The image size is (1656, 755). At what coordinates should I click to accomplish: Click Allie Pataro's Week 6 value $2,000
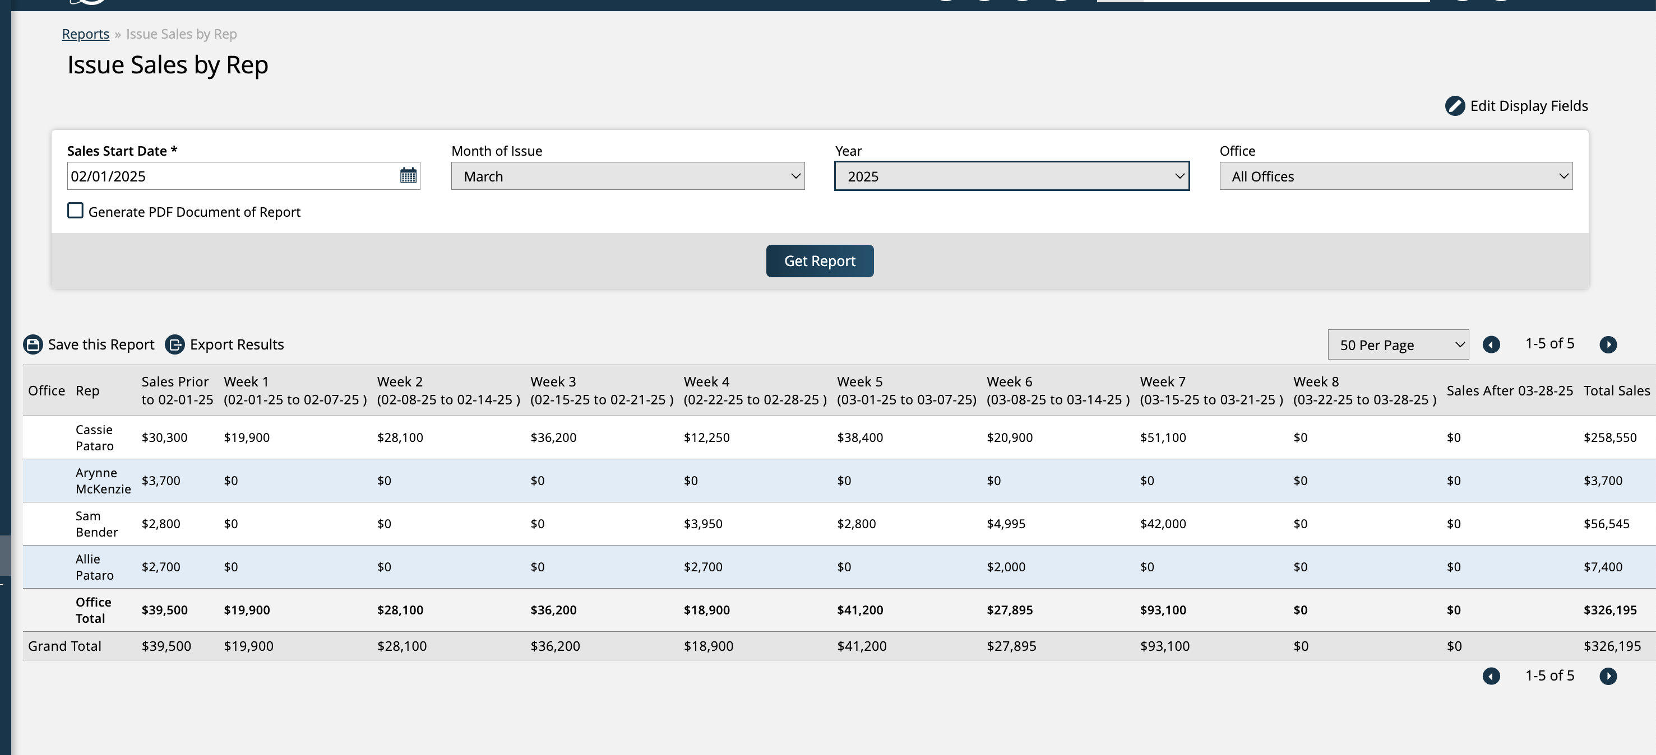[x=1006, y=566]
